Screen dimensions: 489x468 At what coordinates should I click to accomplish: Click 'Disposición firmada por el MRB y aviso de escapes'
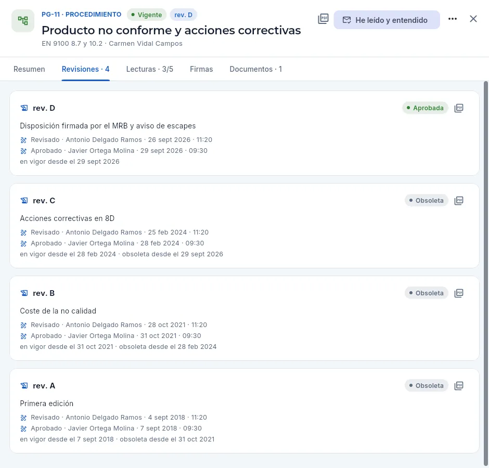pos(108,126)
